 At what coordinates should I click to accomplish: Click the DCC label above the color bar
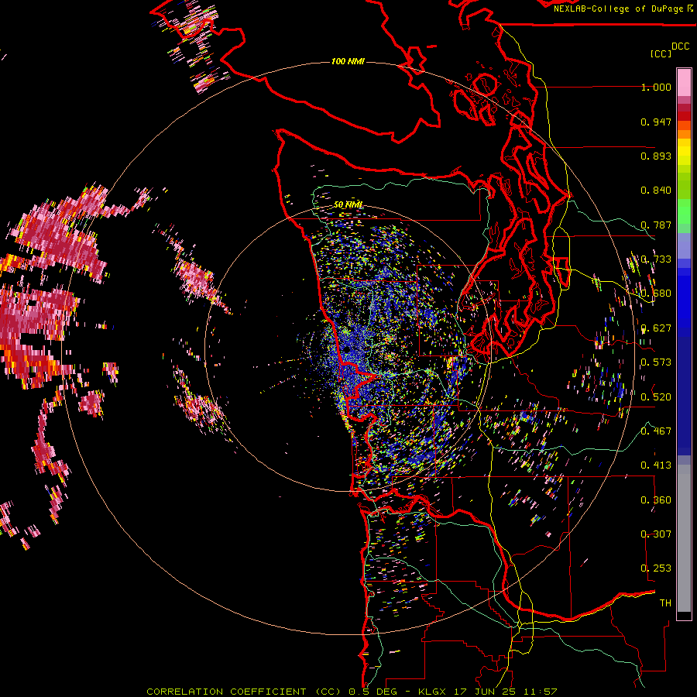[681, 46]
